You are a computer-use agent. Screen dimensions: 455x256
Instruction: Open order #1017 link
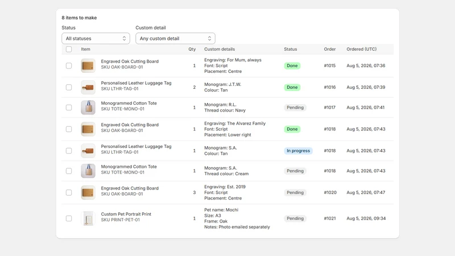330,108
